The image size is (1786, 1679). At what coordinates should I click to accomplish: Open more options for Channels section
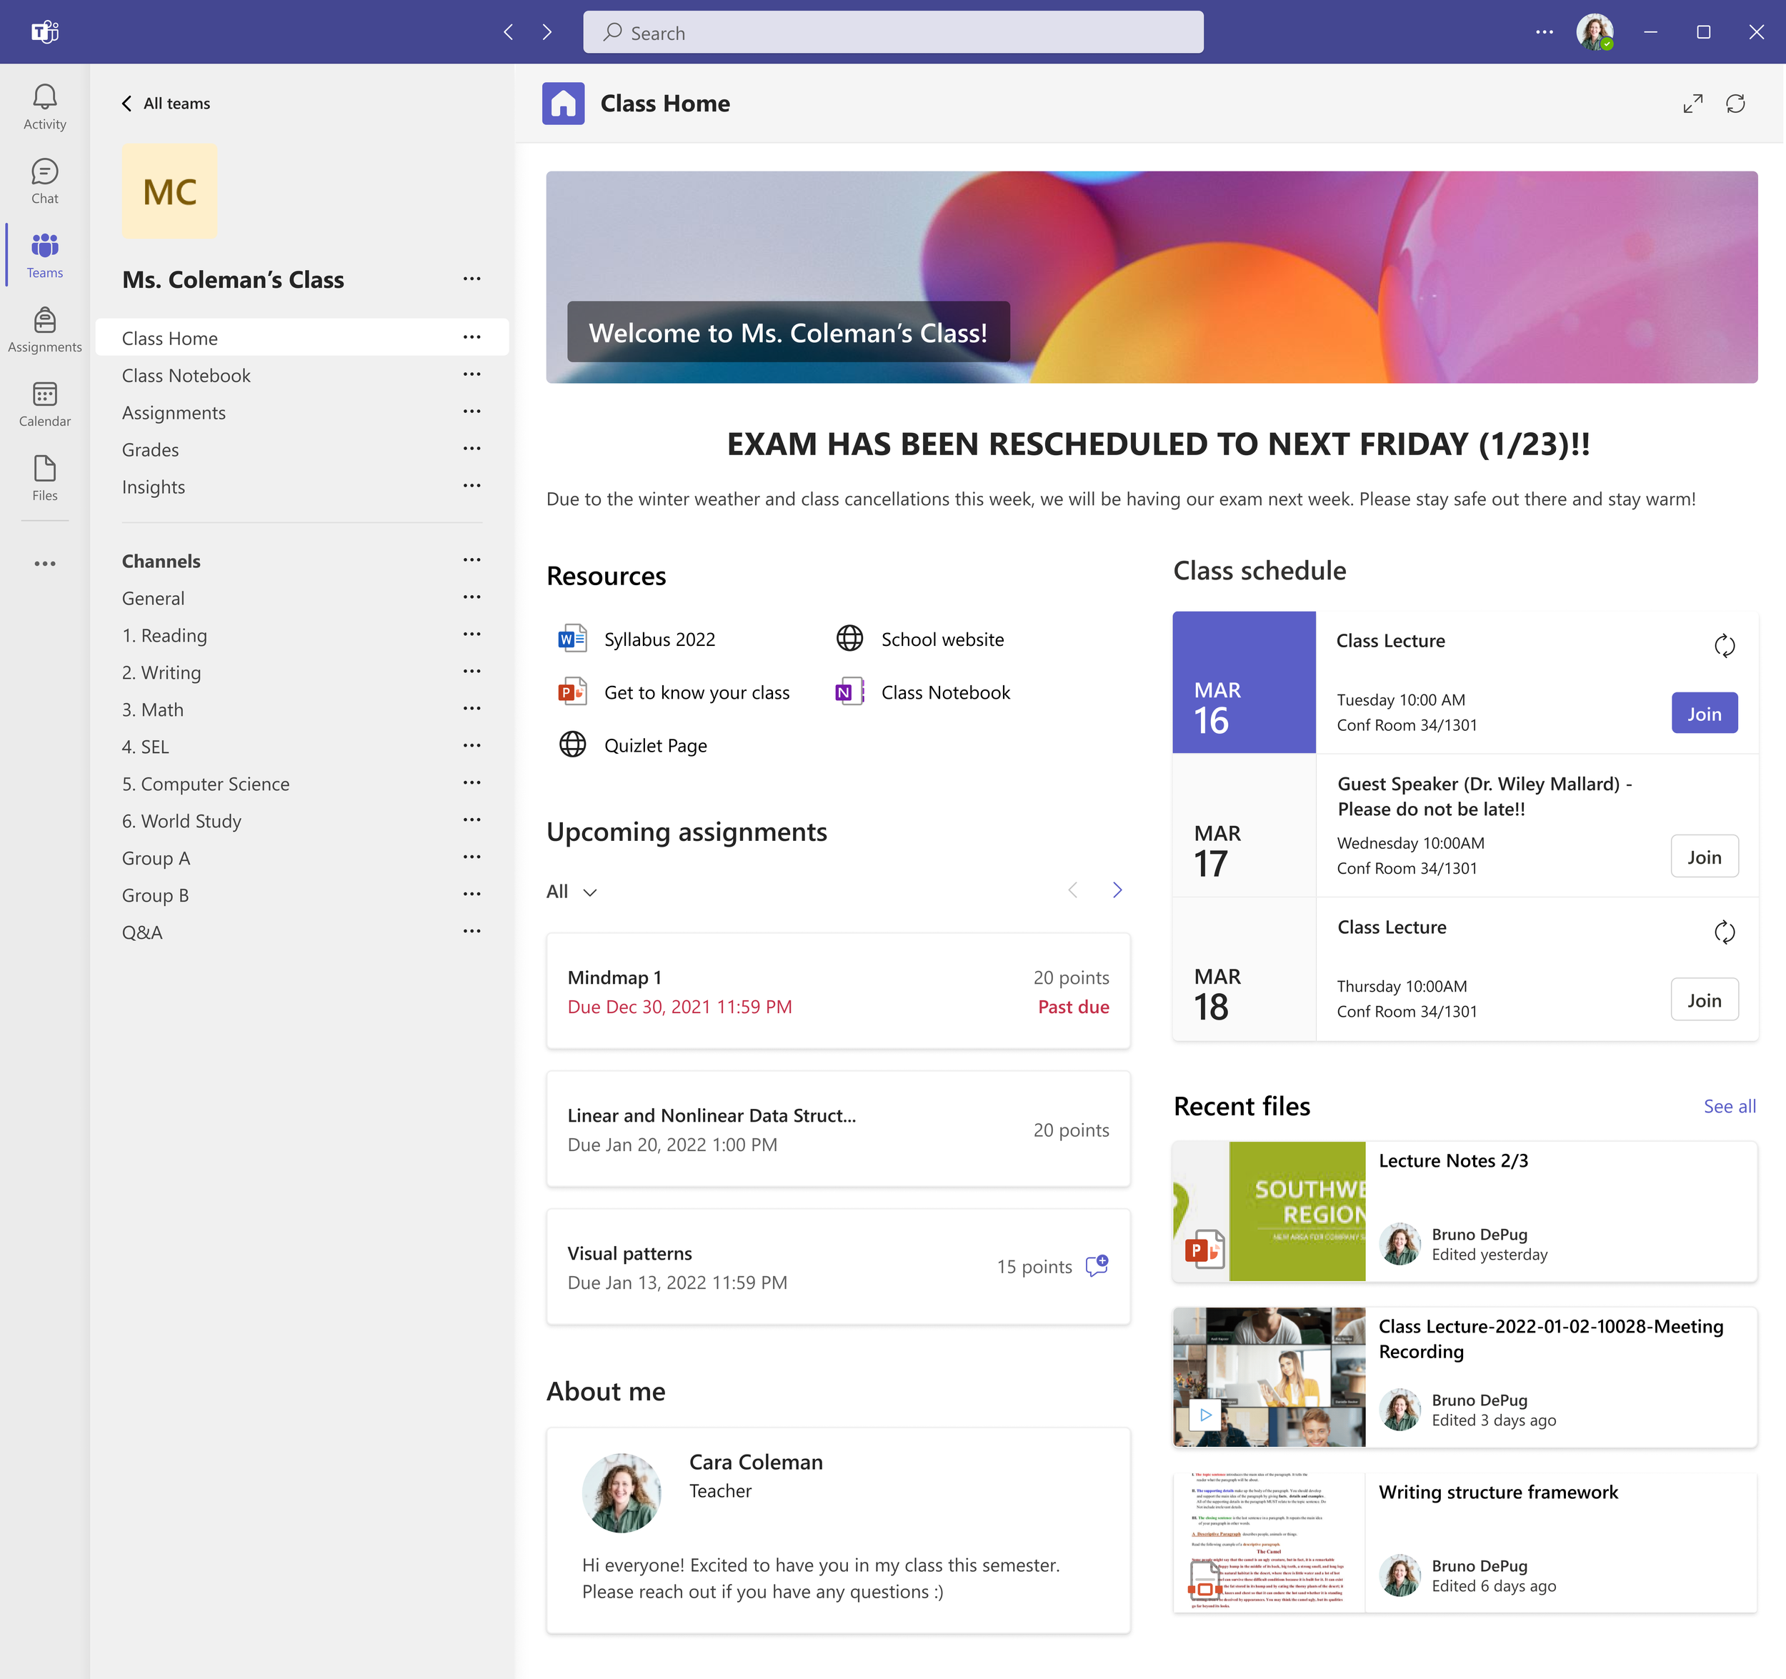point(472,561)
